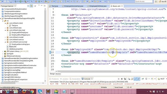This screenshot has height=94, width=167.
Task: Select JdbcDaoSupportUsingXML project
Action: click(x=13, y=16)
